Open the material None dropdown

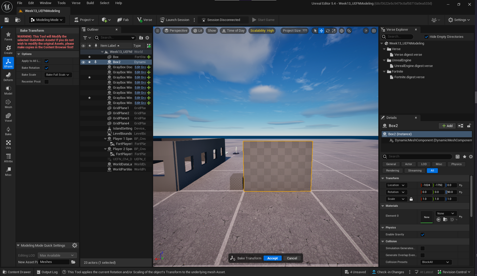446,213
